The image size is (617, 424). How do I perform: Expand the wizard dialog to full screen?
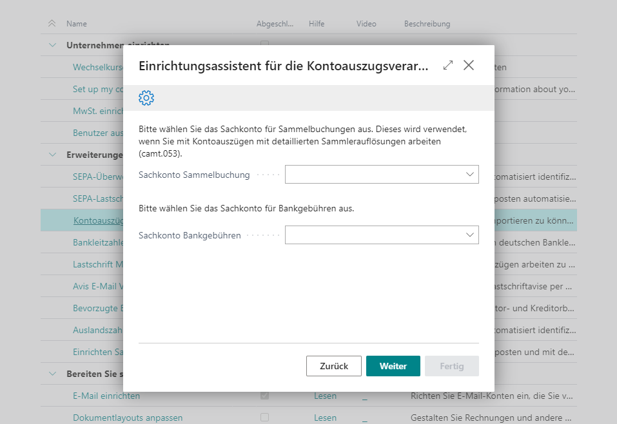447,65
